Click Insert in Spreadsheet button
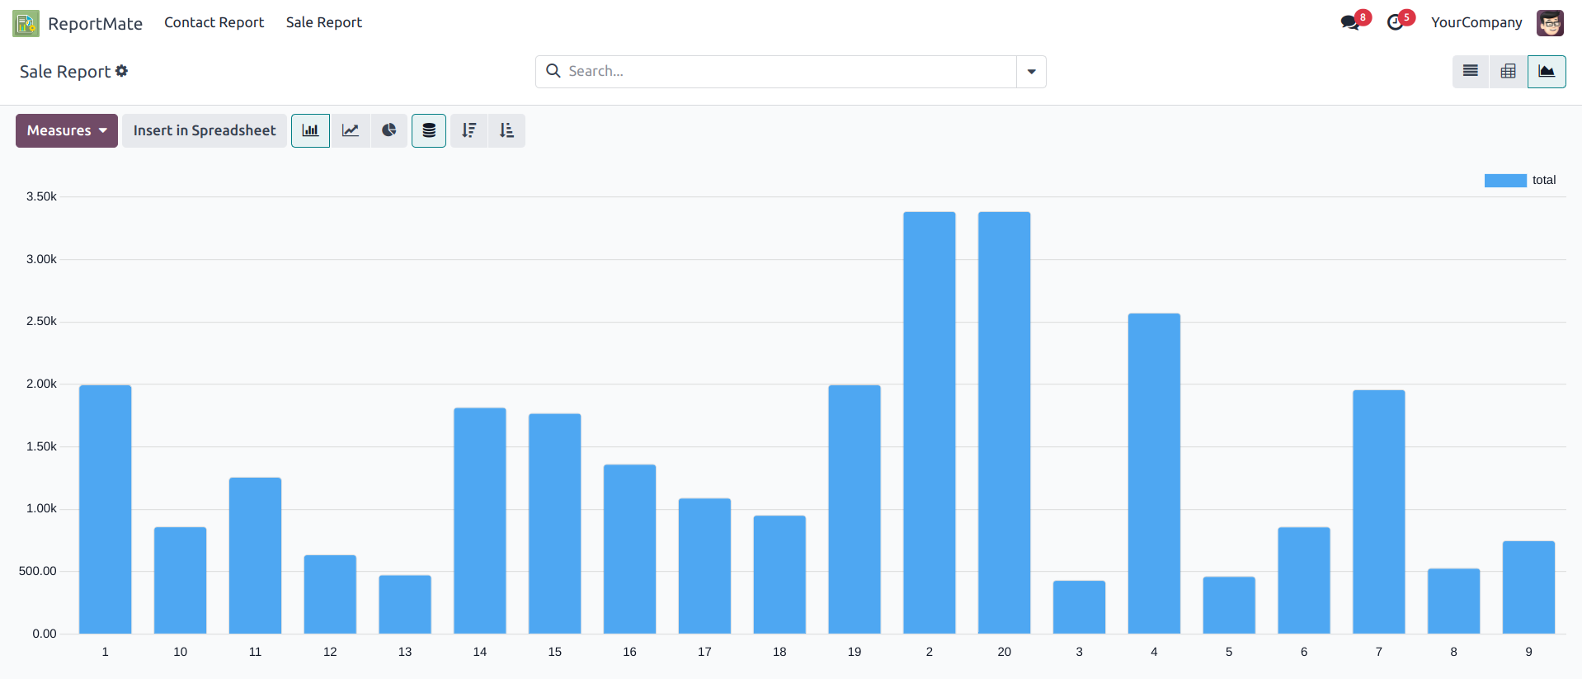The height and width of the screenshot is (679, 1582). coord(205,130)
